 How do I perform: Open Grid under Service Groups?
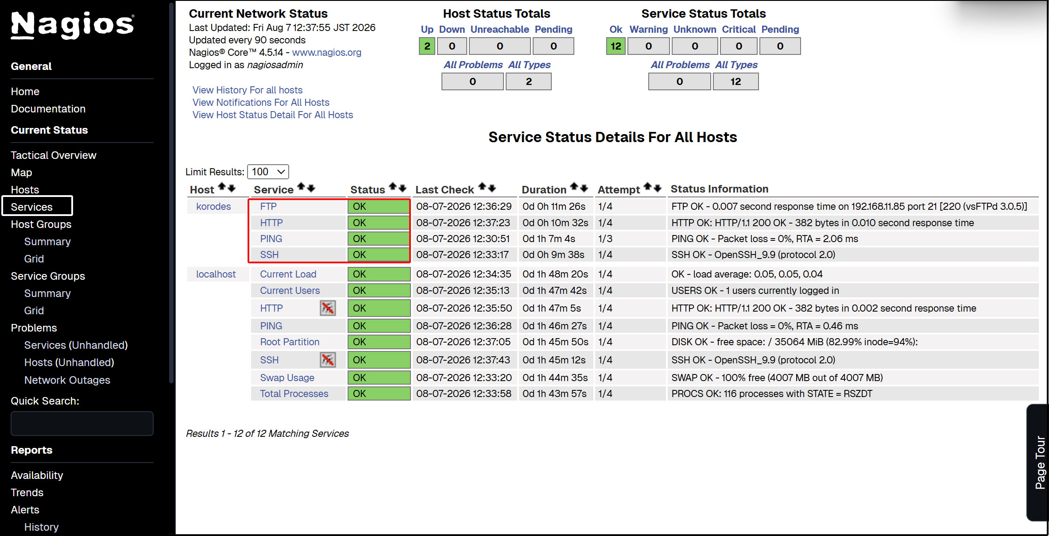(x=34, y=311)
